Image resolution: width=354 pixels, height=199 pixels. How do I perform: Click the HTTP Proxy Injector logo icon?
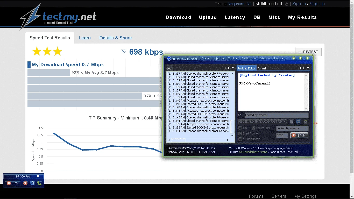pos(169,59)
